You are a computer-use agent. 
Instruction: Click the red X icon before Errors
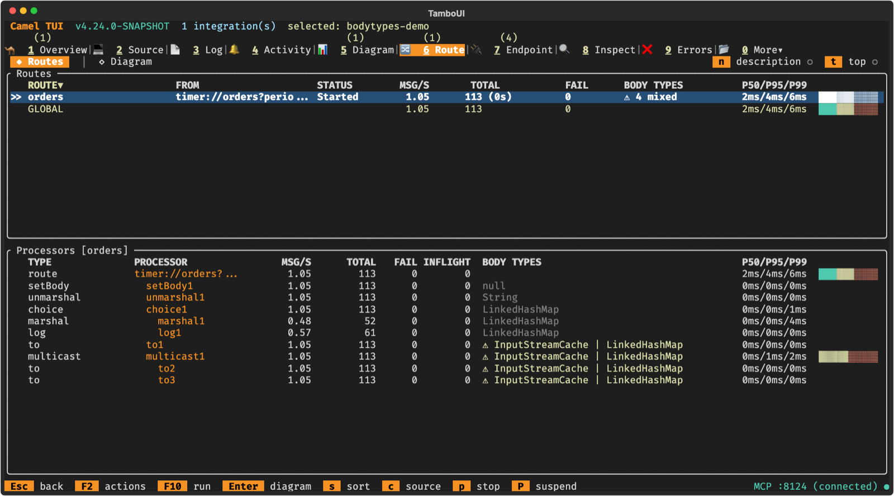coord(647,50)
